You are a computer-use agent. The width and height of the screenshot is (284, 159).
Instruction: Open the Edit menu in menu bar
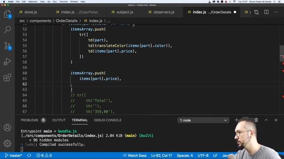24,1
